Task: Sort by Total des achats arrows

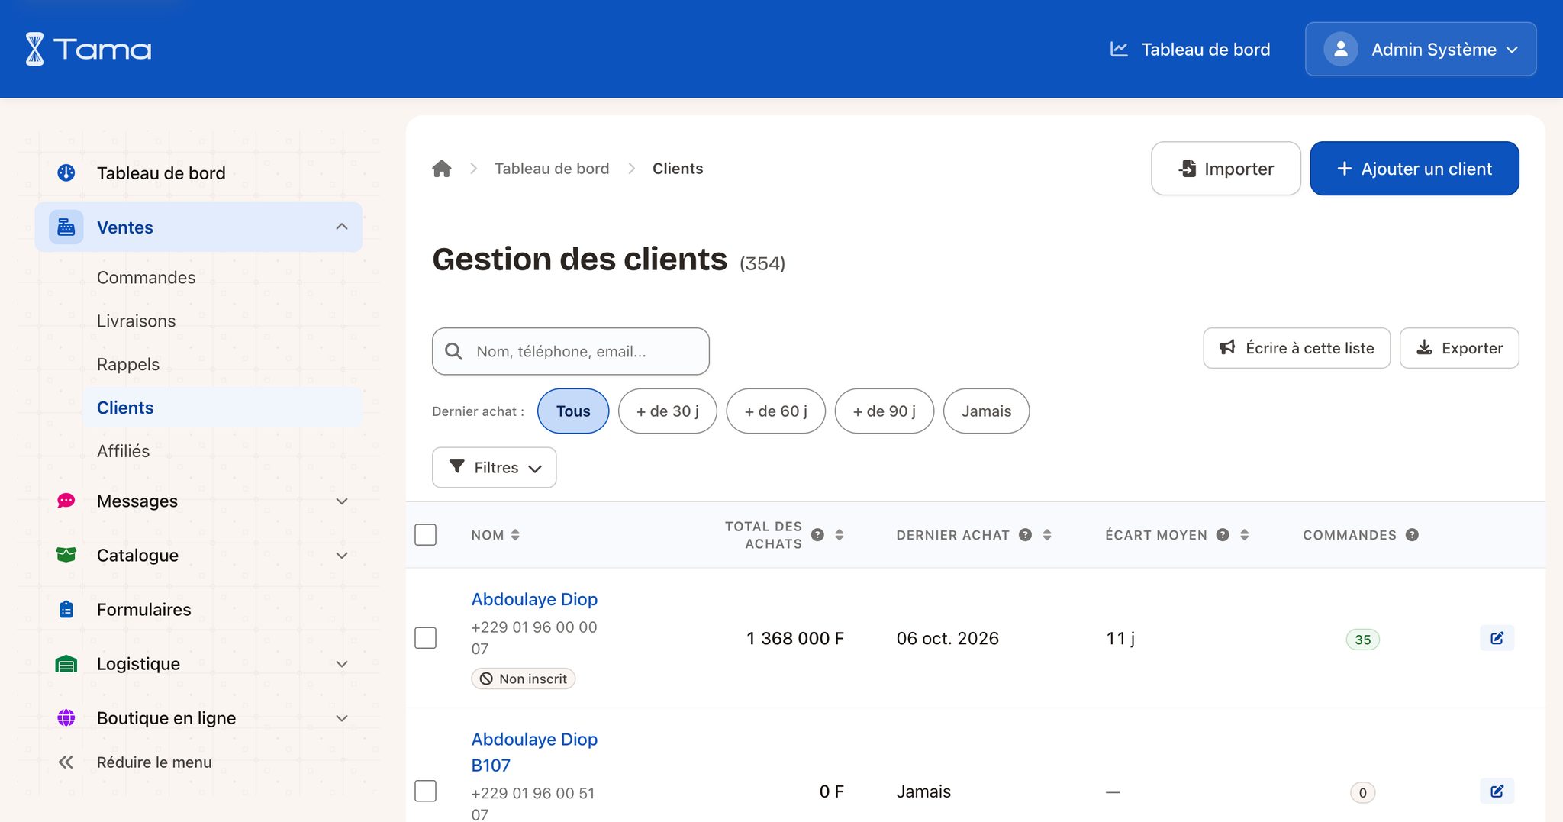Action: click(x=840, y=534)
